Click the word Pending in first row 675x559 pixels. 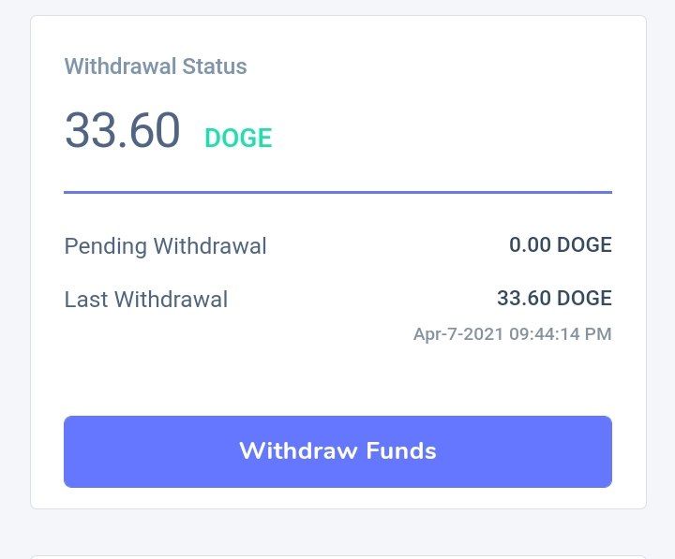coord(105,246)
